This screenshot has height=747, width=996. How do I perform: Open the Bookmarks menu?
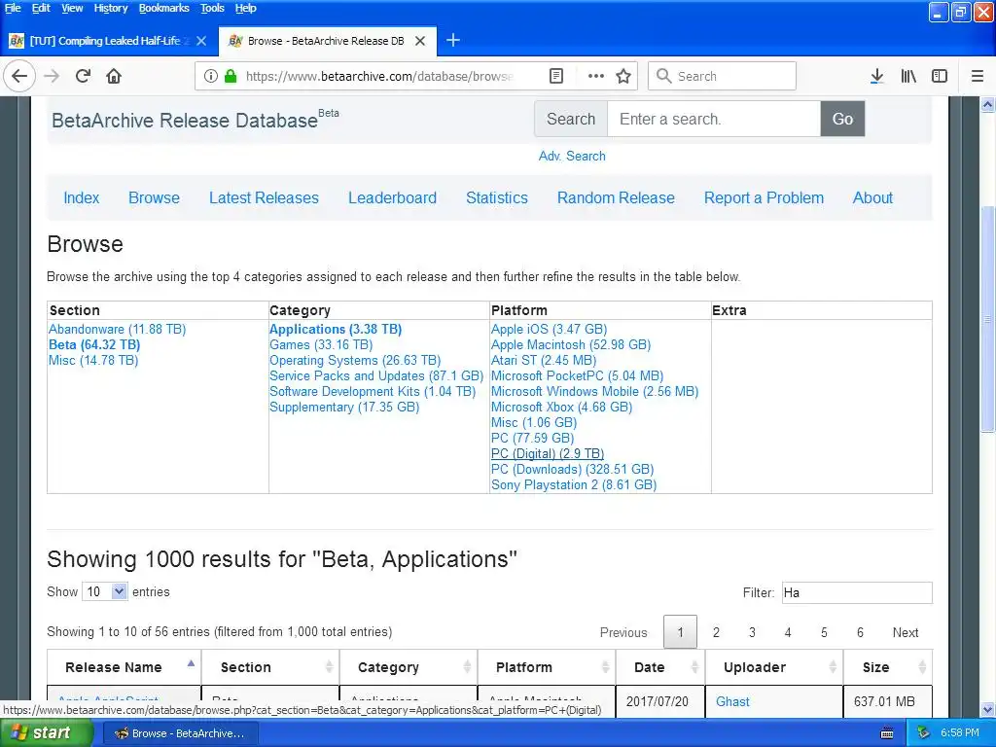[x=163, y=8]
